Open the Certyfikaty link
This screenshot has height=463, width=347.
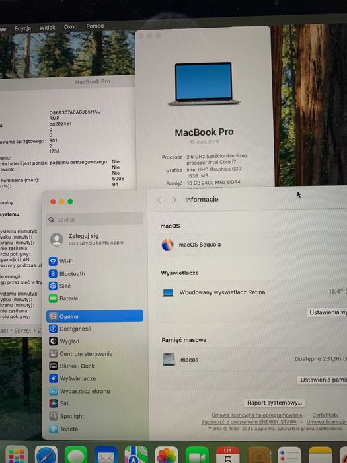tap(325, 415)
